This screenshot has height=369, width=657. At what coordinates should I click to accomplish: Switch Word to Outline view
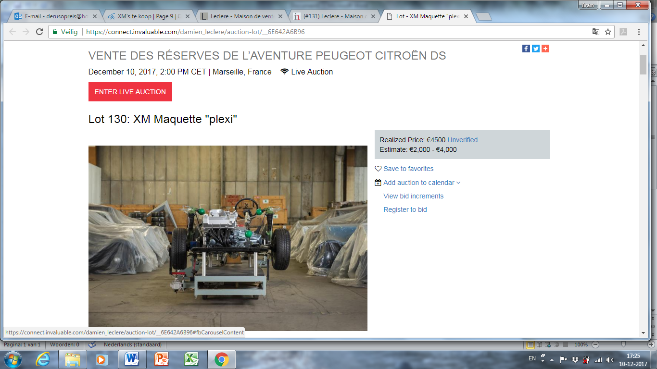click(x=556, y=344)
